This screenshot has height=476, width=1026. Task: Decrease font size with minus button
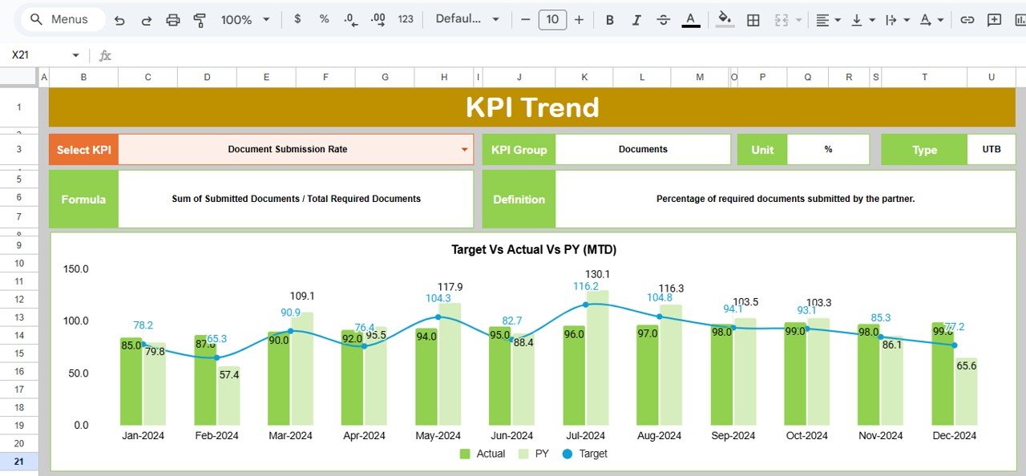pyautogui.click(x=525, y=20)
